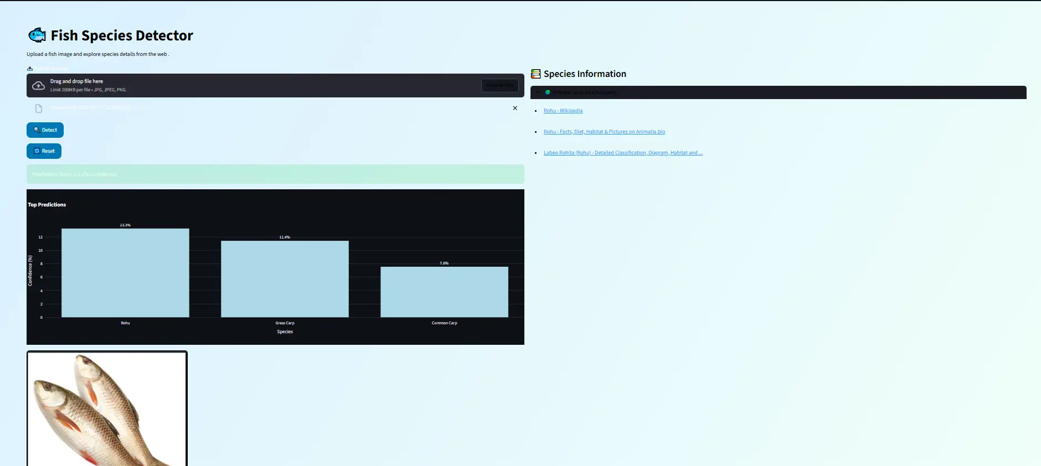Open the Labeo Rohita Detailed Classification link
Image resolution: width=1041 pixels, height=466 pixels.
[x=623, y=153]
